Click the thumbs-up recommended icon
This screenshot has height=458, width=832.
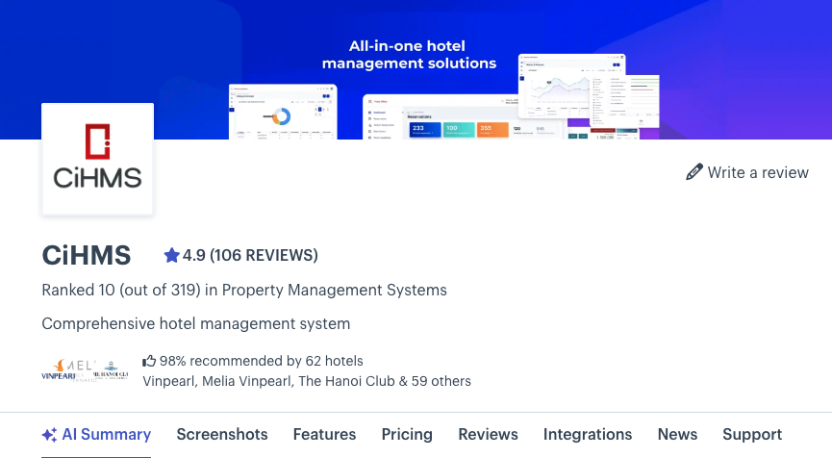click(x=149, y=362)
